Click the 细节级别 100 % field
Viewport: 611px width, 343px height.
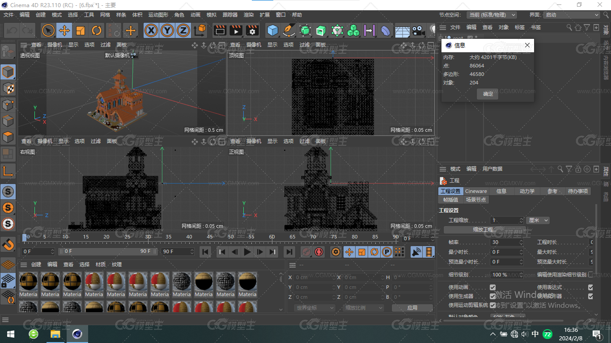506,275
